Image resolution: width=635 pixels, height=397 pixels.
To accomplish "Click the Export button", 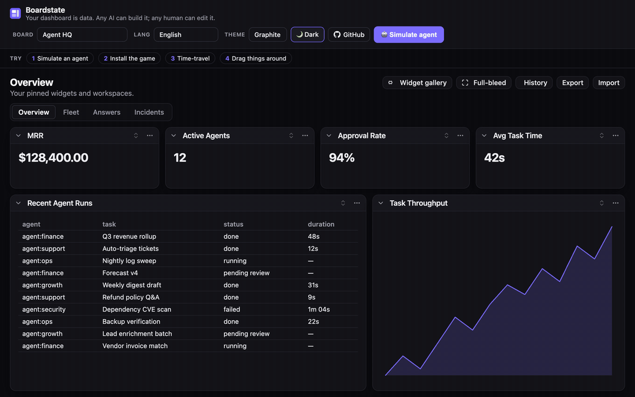I will point(573,83).
